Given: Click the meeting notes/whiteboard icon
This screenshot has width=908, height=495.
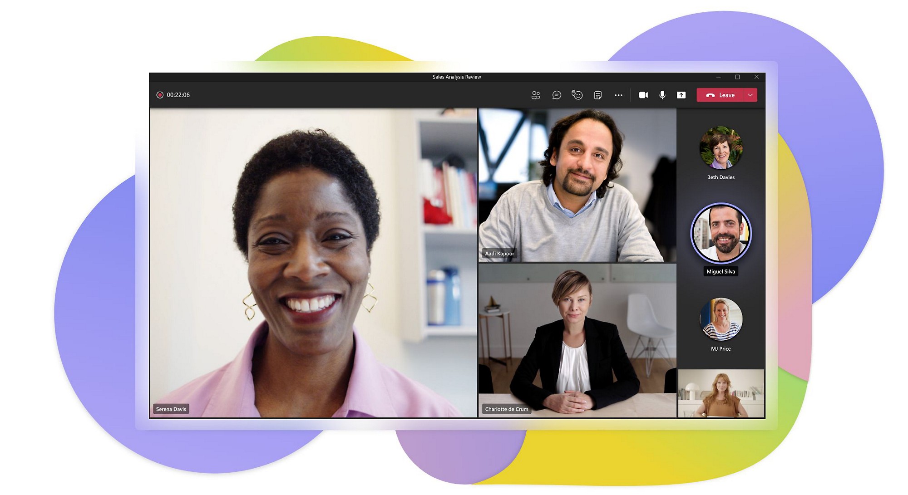Looking at the screenshot, I should coord(597,94).
